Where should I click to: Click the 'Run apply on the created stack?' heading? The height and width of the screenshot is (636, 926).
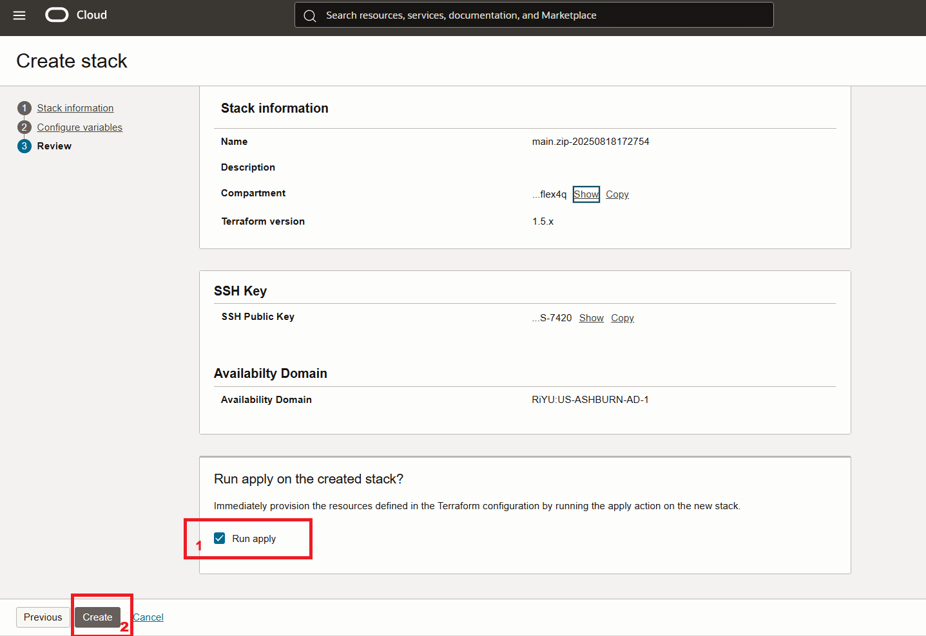[x=309, y=479]
